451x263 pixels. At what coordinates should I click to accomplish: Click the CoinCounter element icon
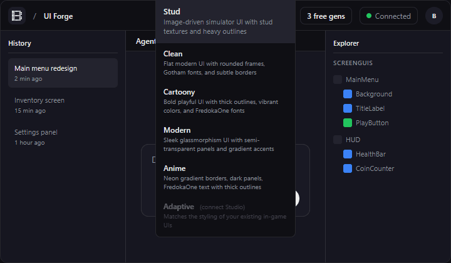[x=348, y=168]
